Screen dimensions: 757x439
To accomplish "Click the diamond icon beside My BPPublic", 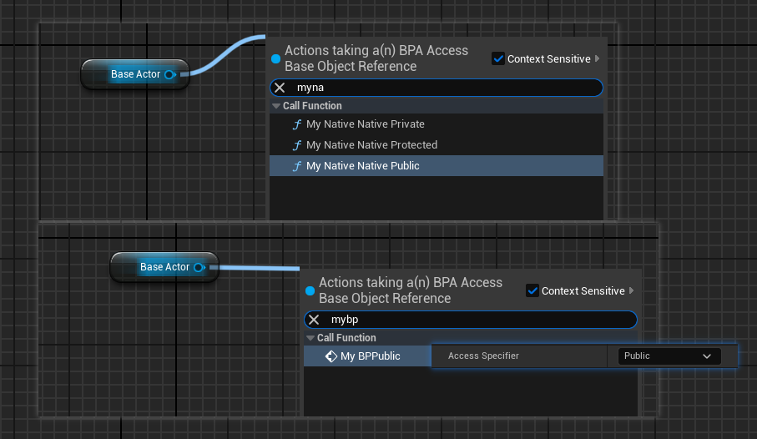I will (x=331, y=356).
